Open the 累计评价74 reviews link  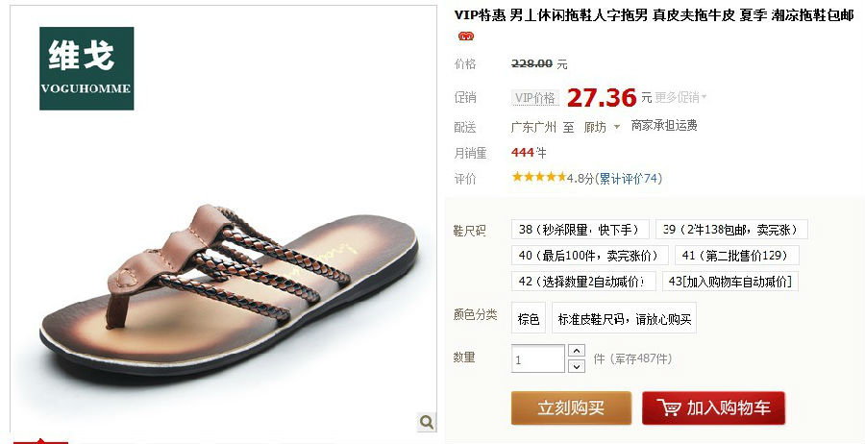tap(629, 178)
